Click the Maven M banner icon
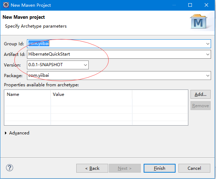 click(x=200, y=22)
